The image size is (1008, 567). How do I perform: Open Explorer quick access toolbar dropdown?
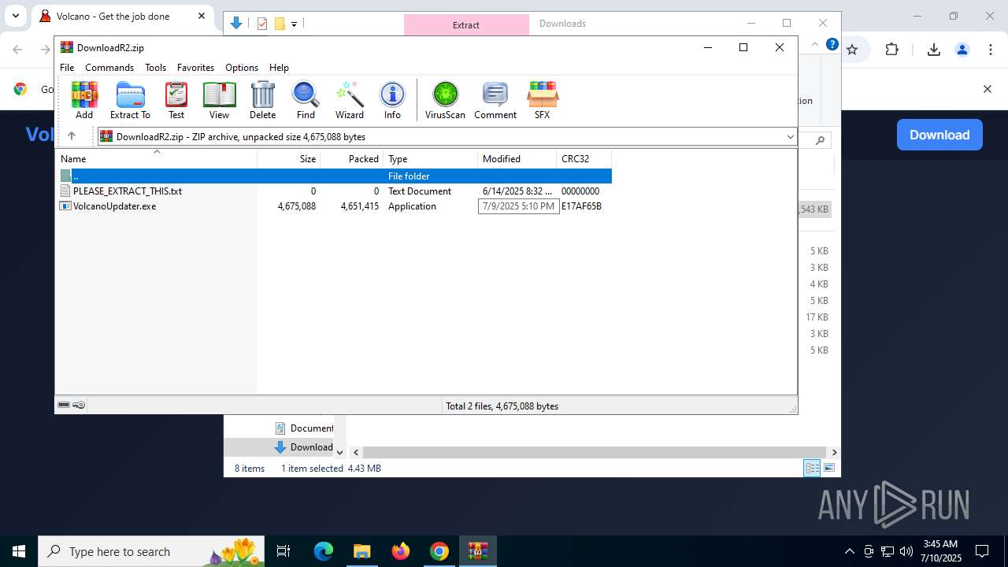294,24
